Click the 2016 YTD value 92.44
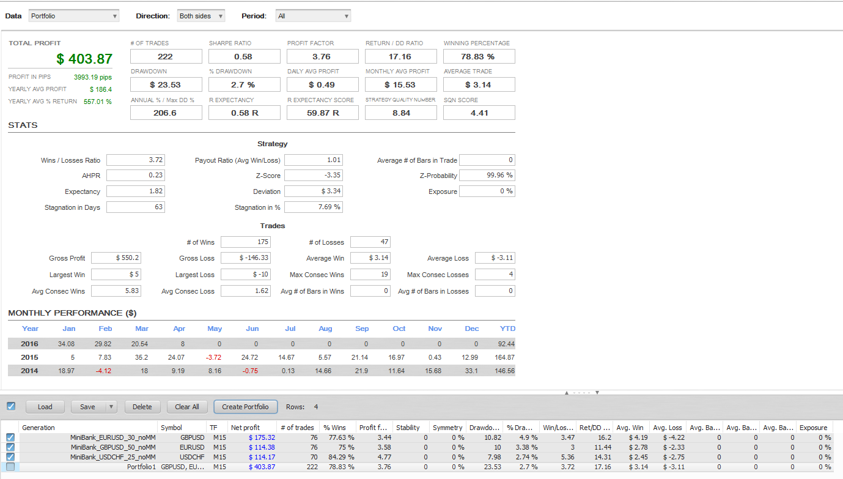Viewport: 843px width, 479px height. point(506,344)
